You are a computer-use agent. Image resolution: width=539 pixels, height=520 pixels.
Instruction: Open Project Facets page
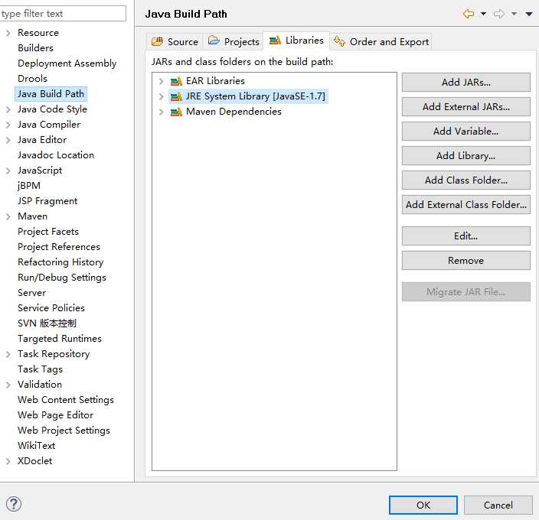pos(48,232)
